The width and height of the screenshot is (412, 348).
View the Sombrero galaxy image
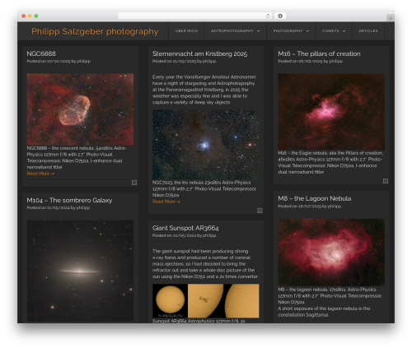(x=80, y=271)
